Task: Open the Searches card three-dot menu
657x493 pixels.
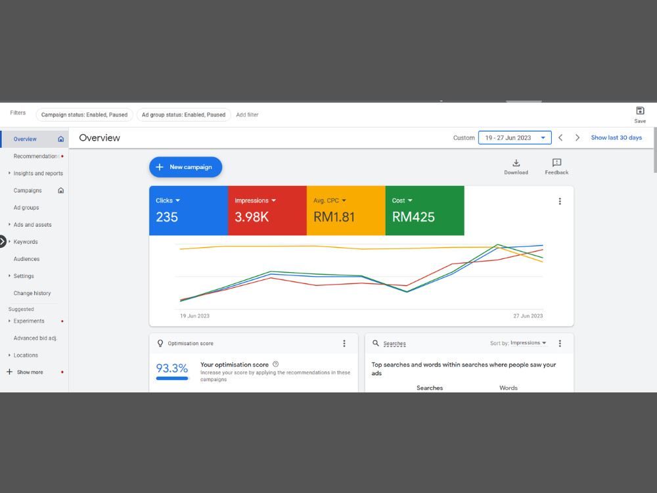Action: coord(559,343)
